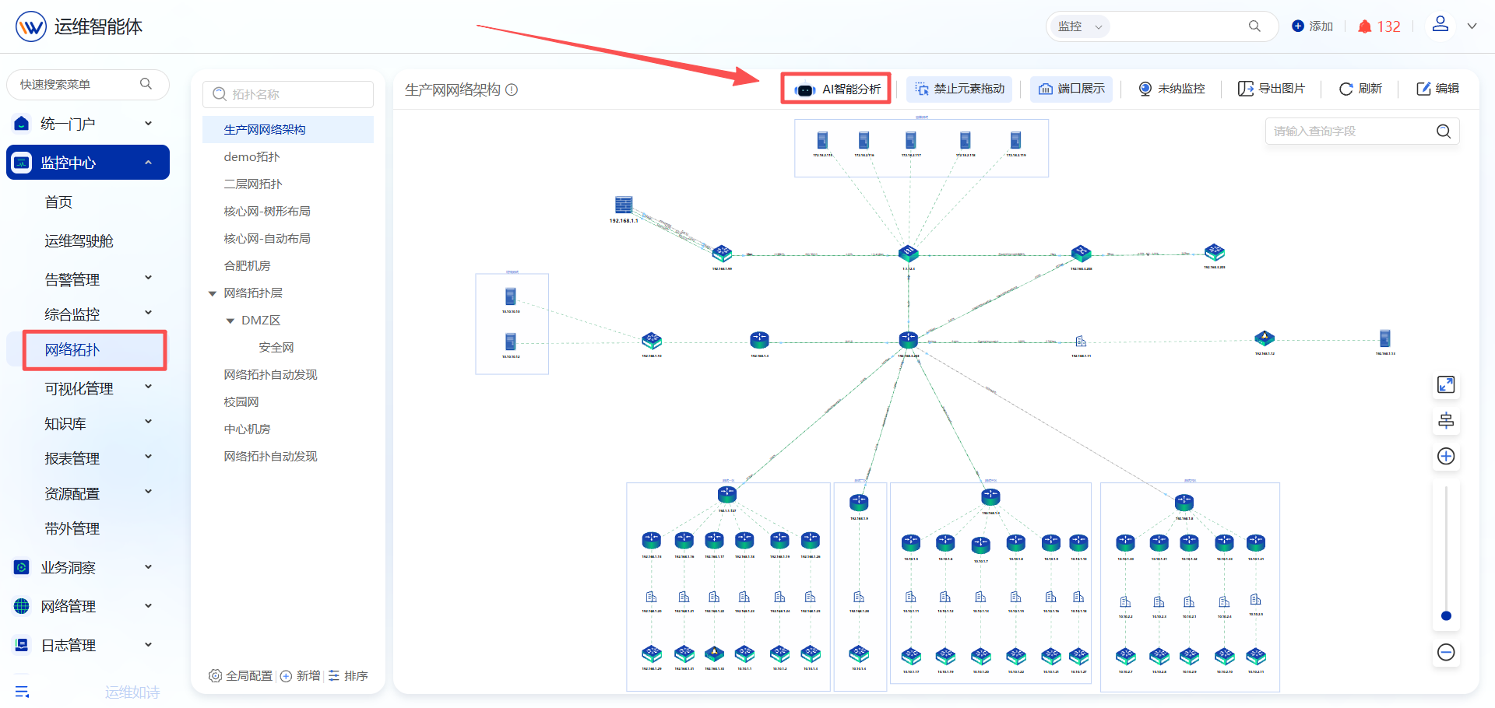Click the AI智能分析 robot icon

804,89
